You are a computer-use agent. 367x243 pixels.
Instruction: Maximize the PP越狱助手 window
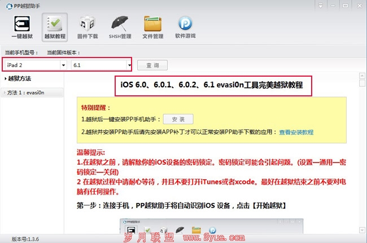click(x=345, y=6)
